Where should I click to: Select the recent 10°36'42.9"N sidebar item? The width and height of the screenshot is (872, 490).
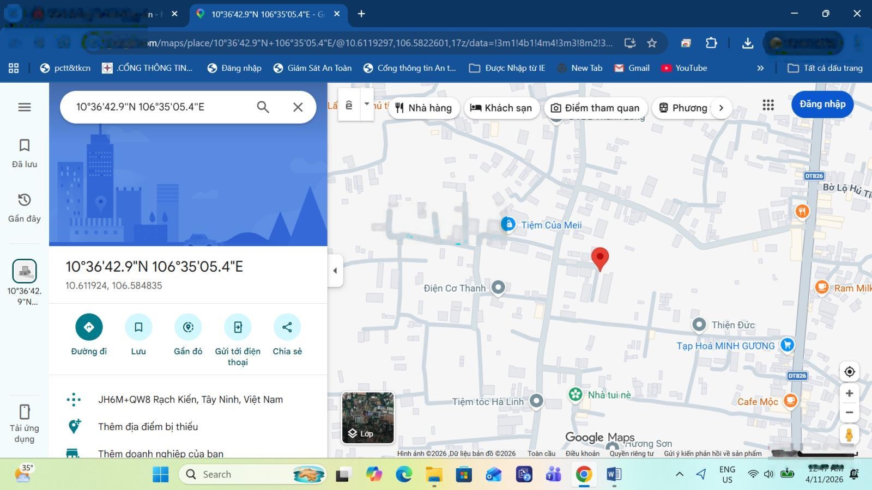25,283
